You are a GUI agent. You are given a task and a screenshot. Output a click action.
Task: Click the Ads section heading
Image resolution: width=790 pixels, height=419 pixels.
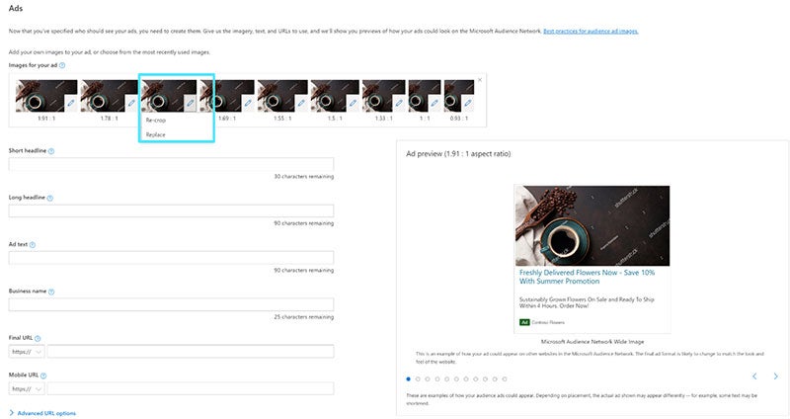16,8
